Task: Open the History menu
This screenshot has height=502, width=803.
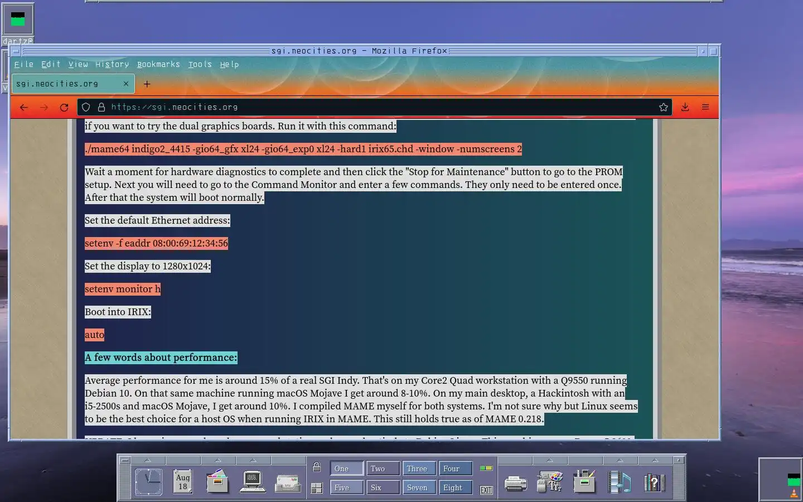Action: click(112, 65)
